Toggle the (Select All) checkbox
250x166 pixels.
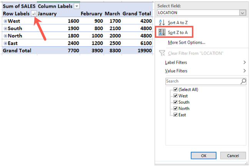tap(175, 89)
